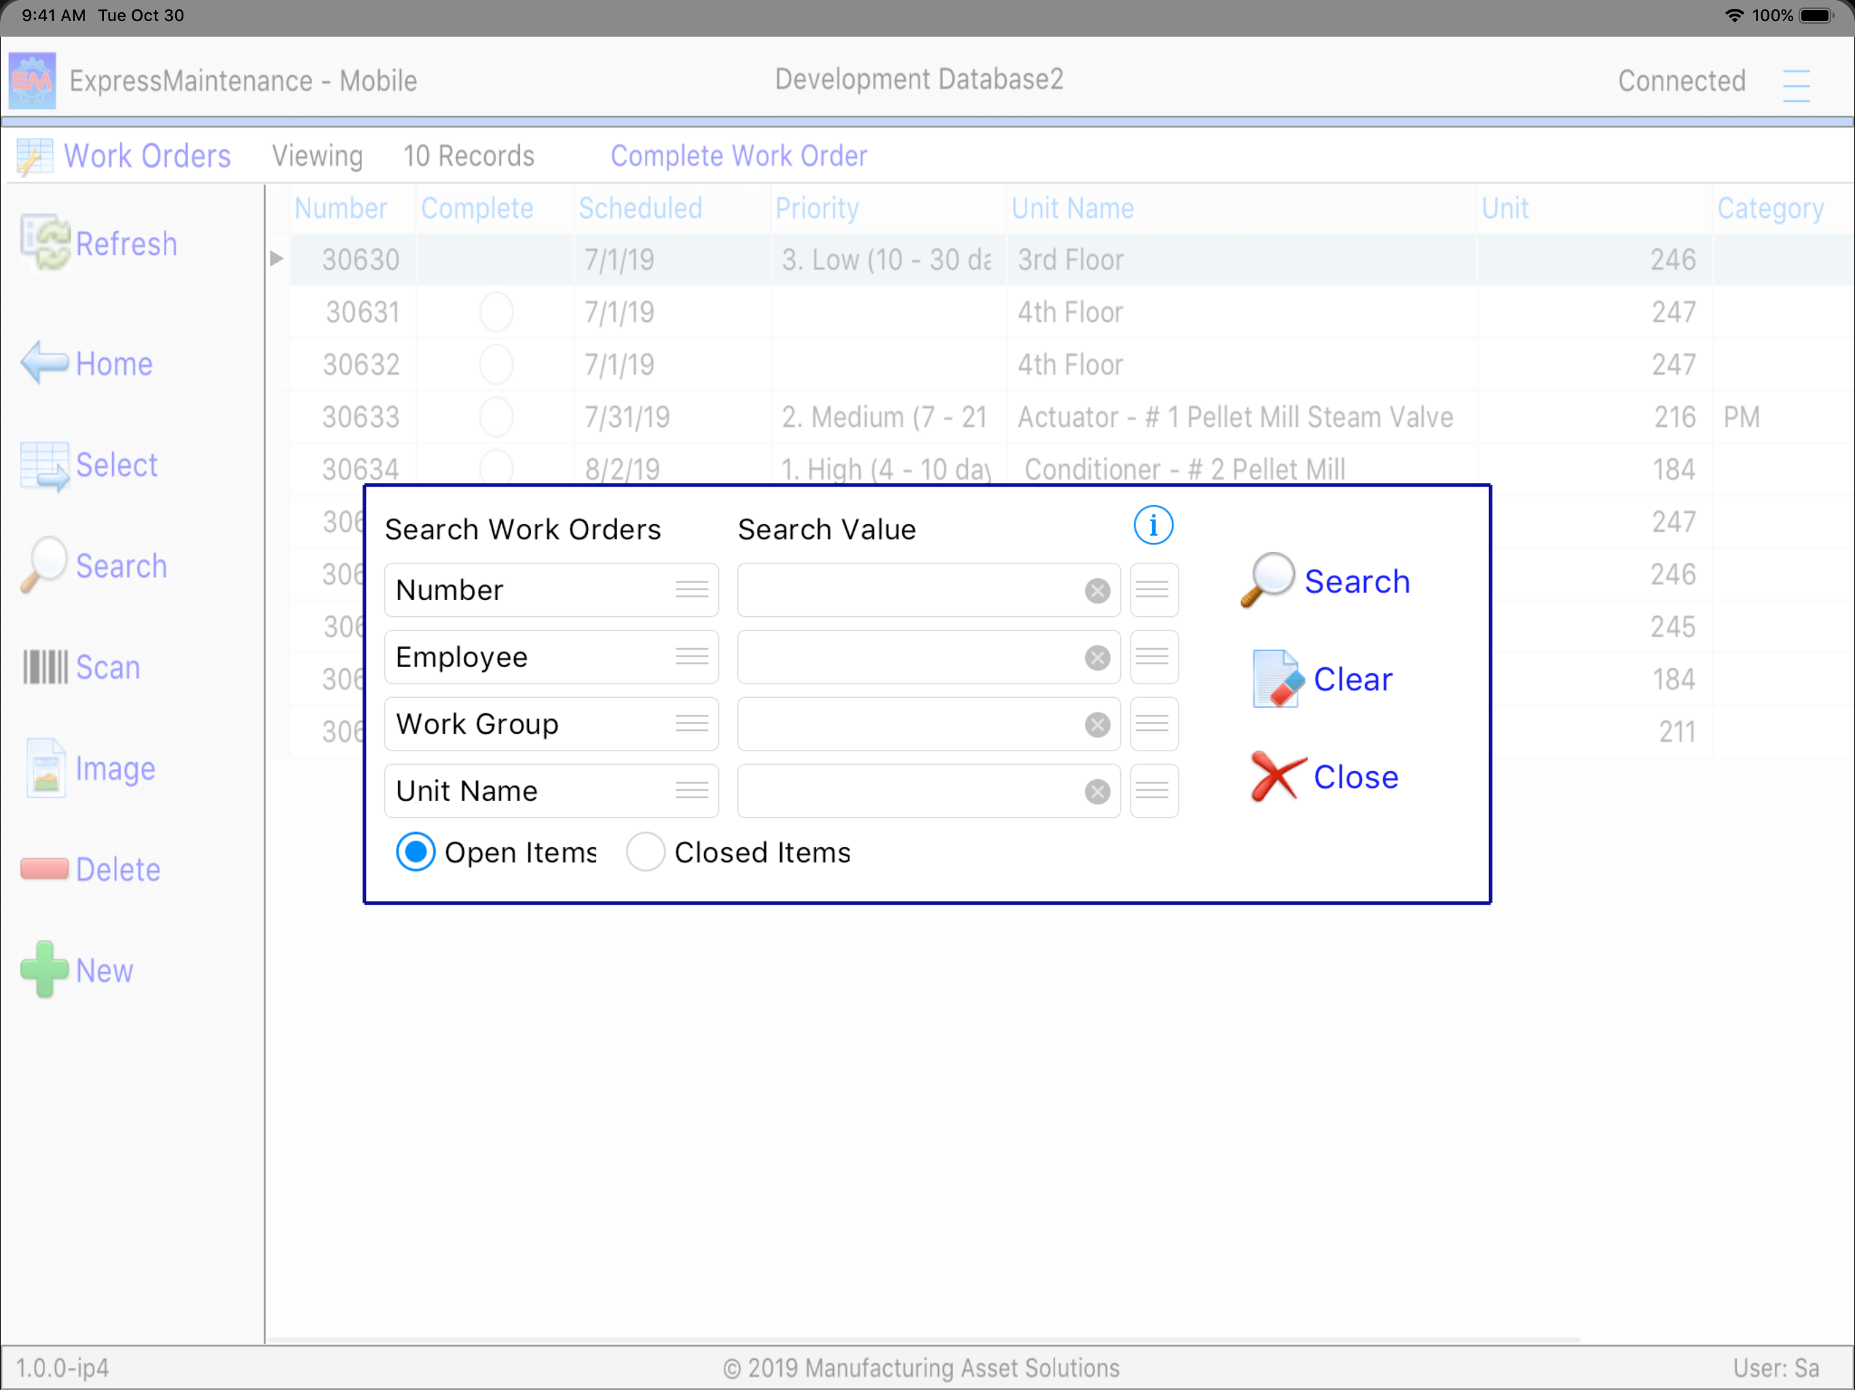Image resolution: width=1855 pixels, height=1390 pixels.
Task: Go back with the Home arrow icon
Action: (45, 363)
